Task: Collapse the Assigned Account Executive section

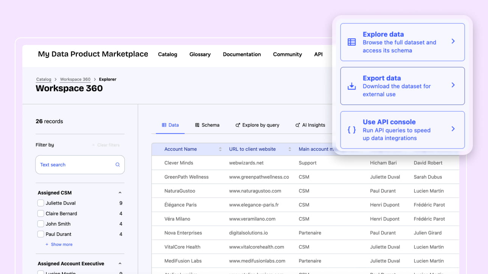Action: (120, 264)
